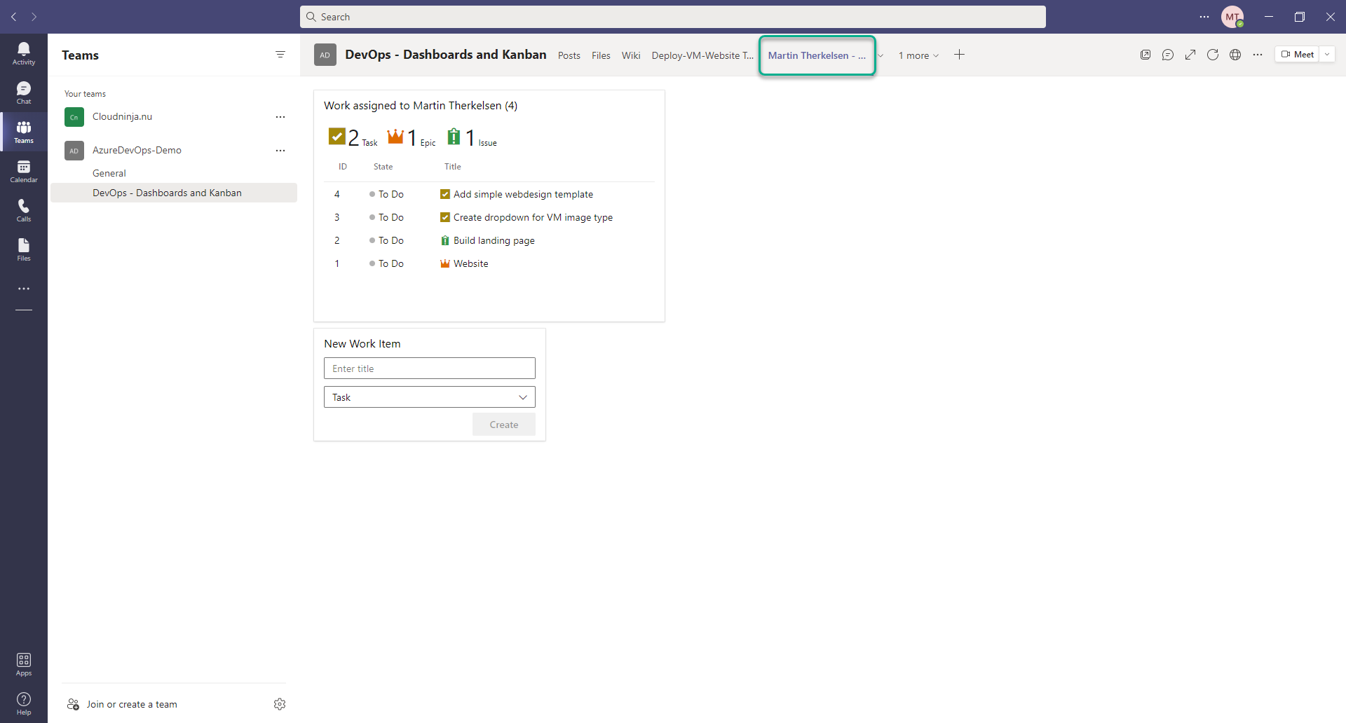The height and width of the screenshot is (723, 1346).
Task: Open the Deploy-VM-Website tab
Action: (x=702, y=55)
